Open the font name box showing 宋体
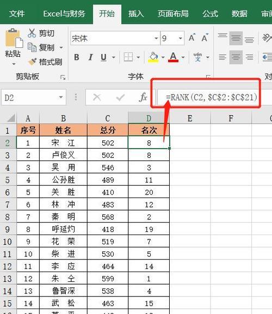272x314 pixels. [x=115, y=38]
